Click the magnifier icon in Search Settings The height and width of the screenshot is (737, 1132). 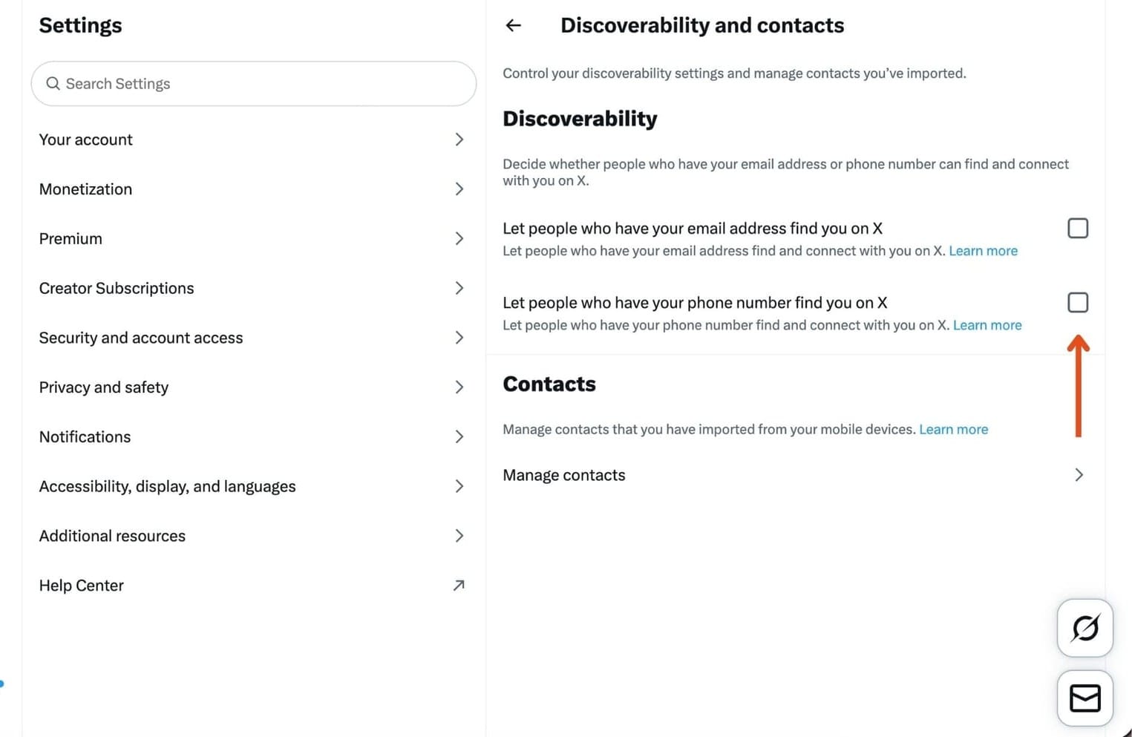(53, 83)
